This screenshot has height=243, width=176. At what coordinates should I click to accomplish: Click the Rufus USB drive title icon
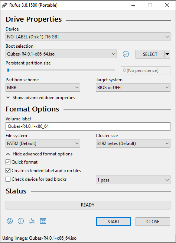[4, 5]
